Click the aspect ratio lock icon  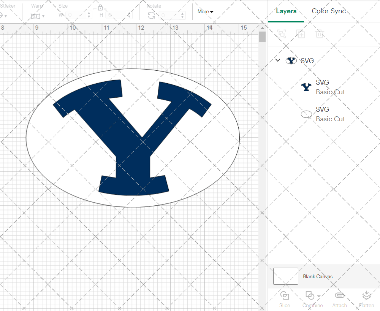100,7
